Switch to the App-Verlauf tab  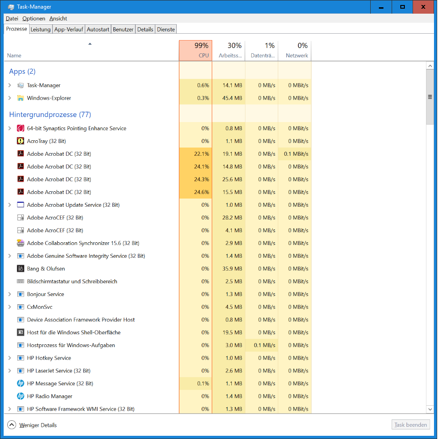[69, 30]
